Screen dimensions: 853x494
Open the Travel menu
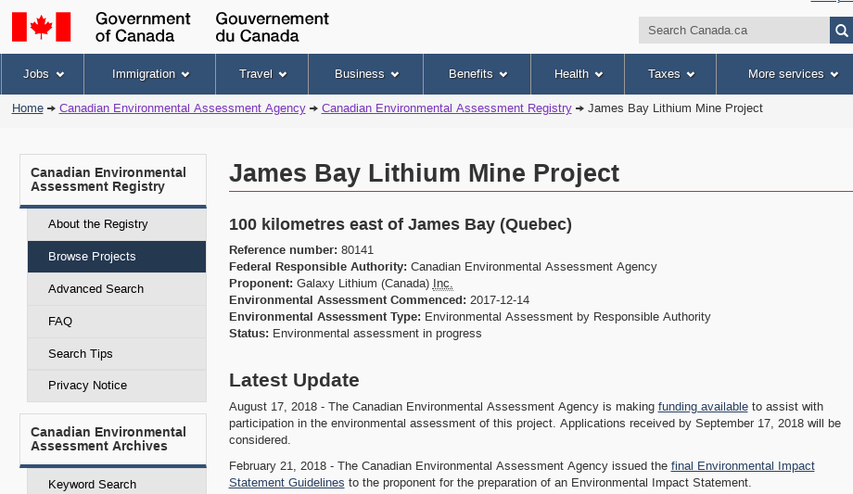[262, 74]
